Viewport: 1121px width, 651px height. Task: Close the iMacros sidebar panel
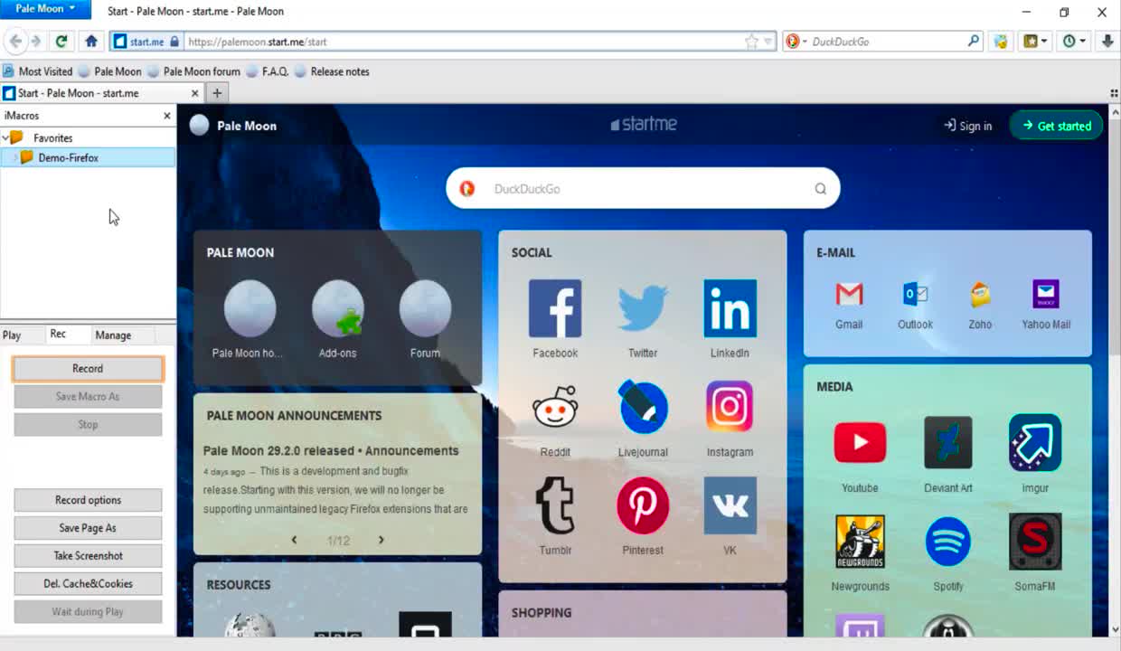pyautogui.click(x=166, y=116)
